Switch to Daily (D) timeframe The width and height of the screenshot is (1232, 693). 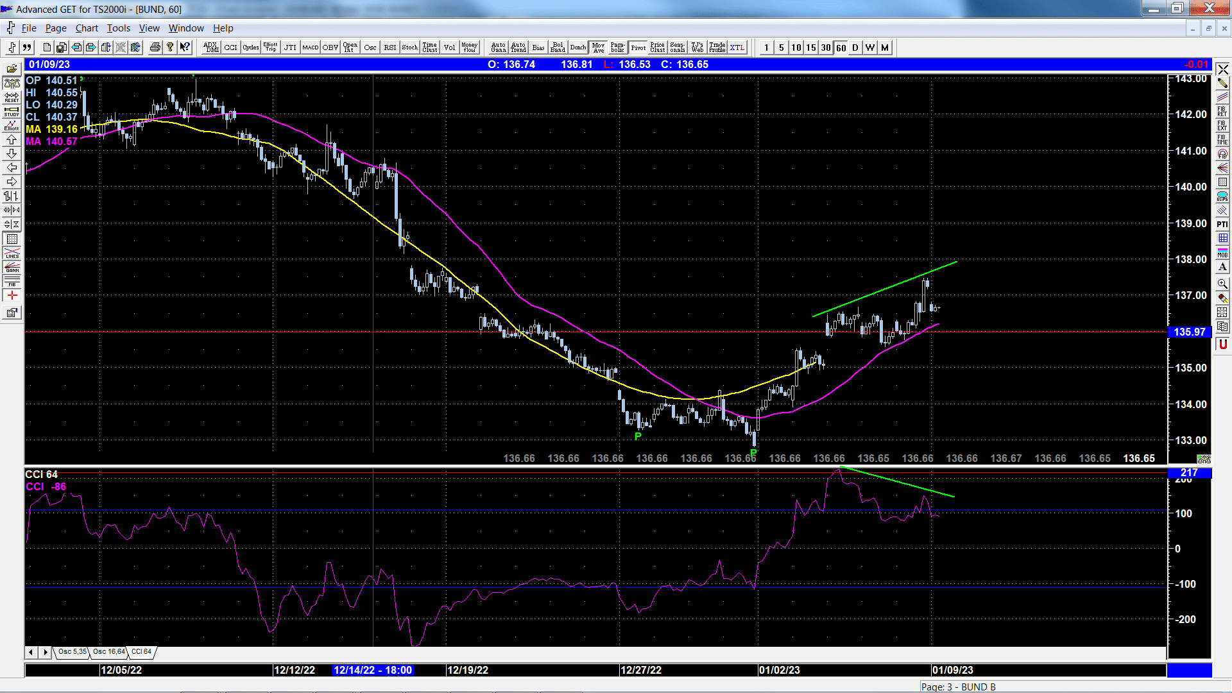pos(855,47)
